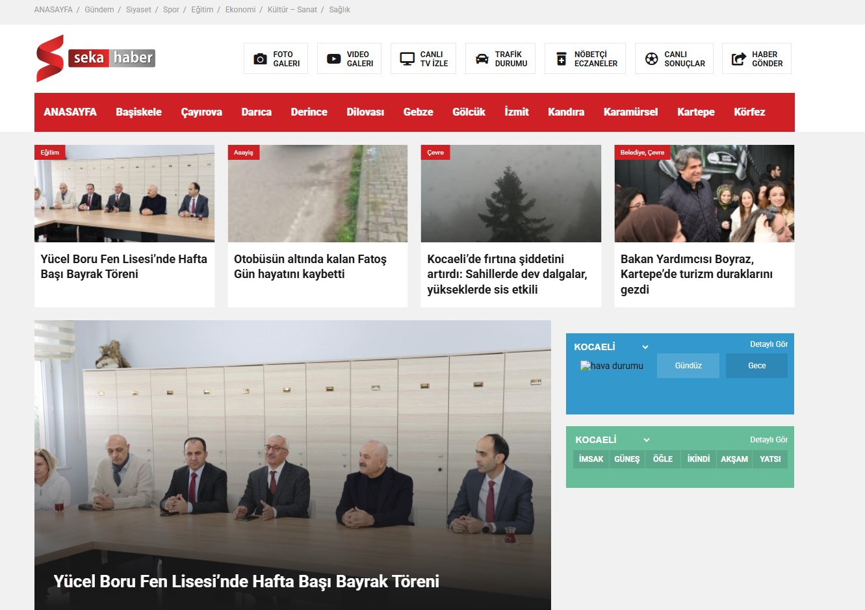Screen dimensions: 865x610
Task: Open Canlı Sonuçlar via the ball icon
Action: (649, 58)
